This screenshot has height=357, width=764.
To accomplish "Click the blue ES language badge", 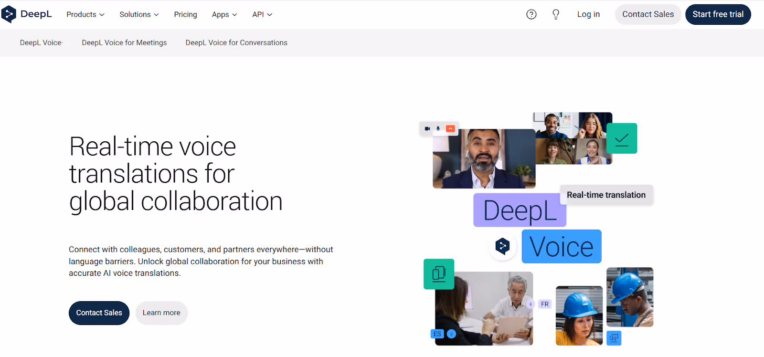I will (437, 334).
